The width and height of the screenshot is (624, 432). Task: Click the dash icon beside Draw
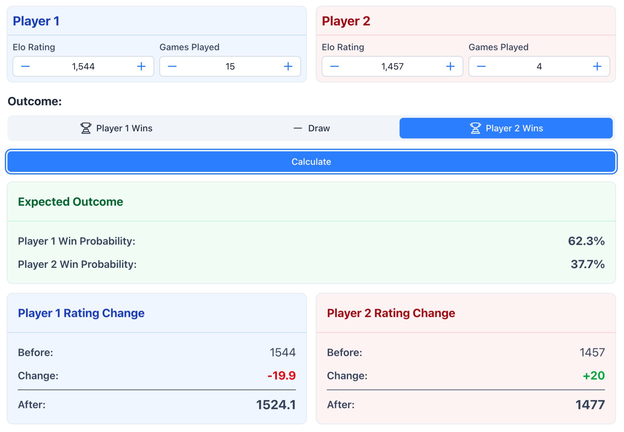(x=298, y=128)
